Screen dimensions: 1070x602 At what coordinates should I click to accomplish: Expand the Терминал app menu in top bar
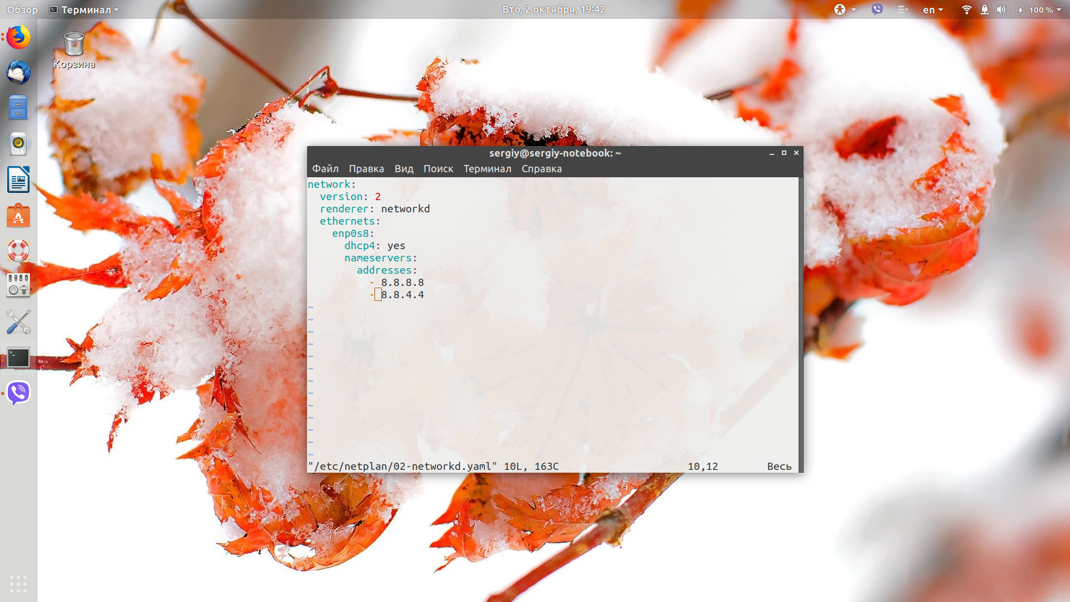click(x=84, y=9)
